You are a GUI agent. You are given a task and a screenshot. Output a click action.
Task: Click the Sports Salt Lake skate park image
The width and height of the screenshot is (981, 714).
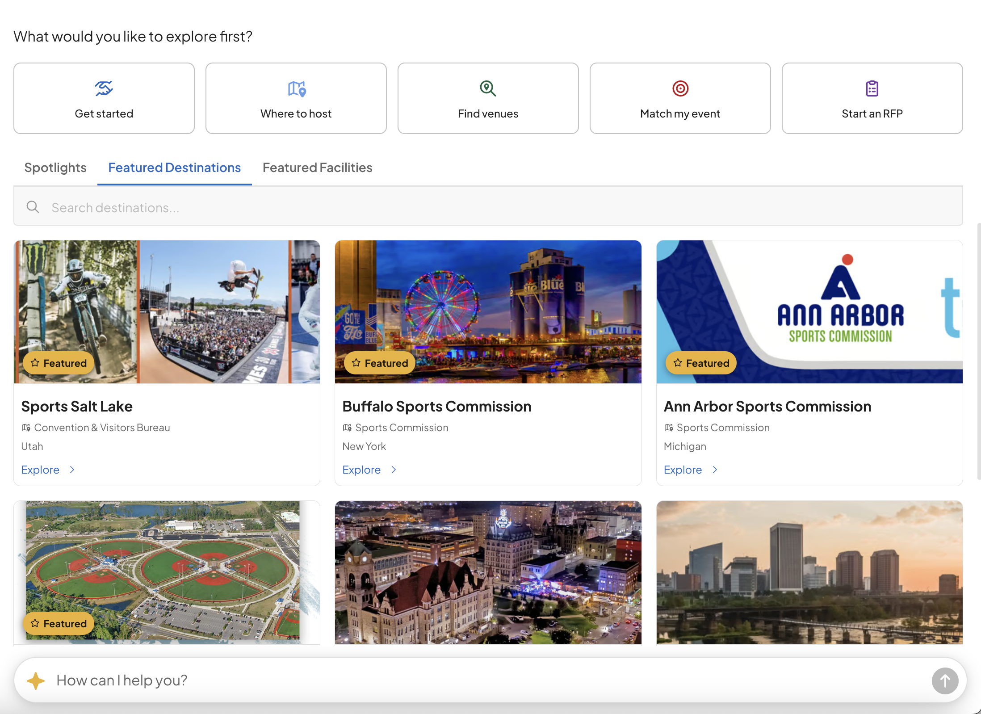click(167, 312)
